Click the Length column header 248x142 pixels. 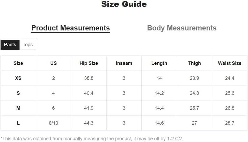click(159, 63)
